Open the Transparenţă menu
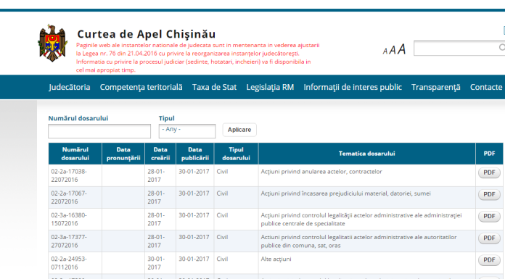 [436, 87]
